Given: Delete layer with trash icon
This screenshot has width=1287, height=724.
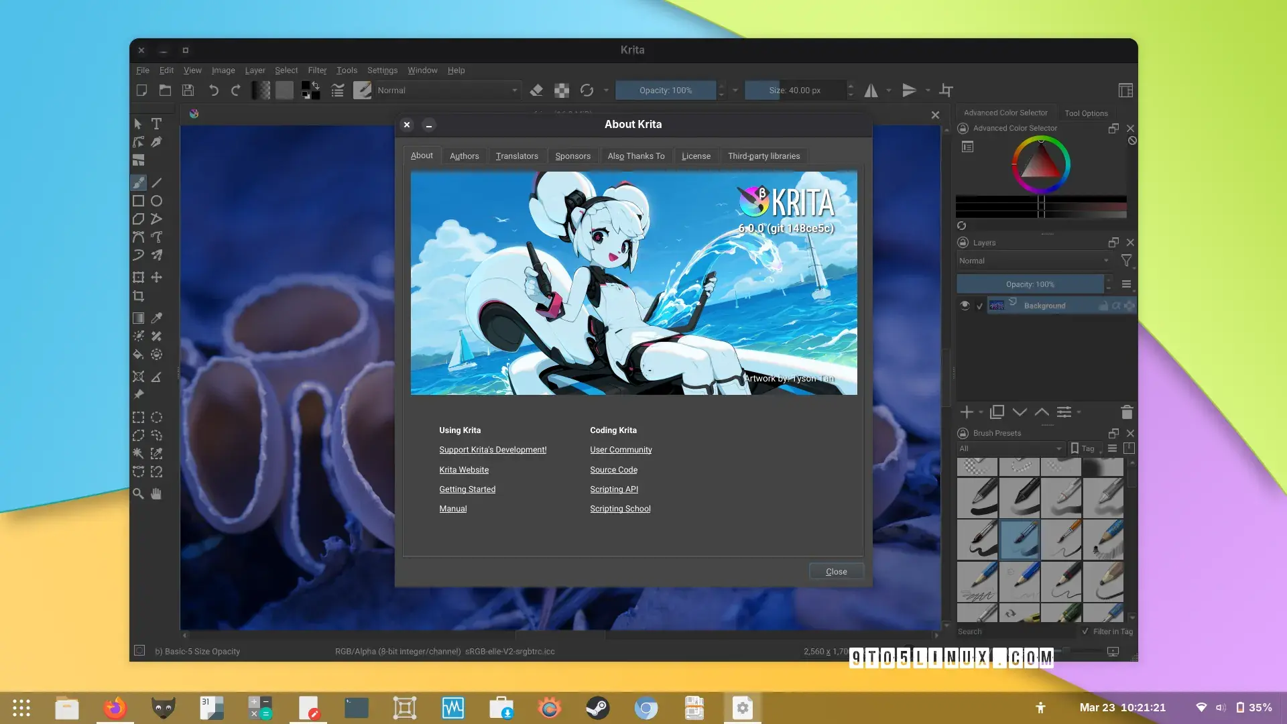Looking at the screenshot, I should (x=1127, y=412).
